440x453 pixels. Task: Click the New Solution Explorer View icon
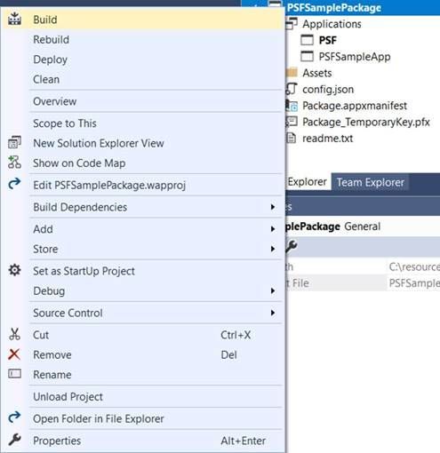click(x=14, y=142)
